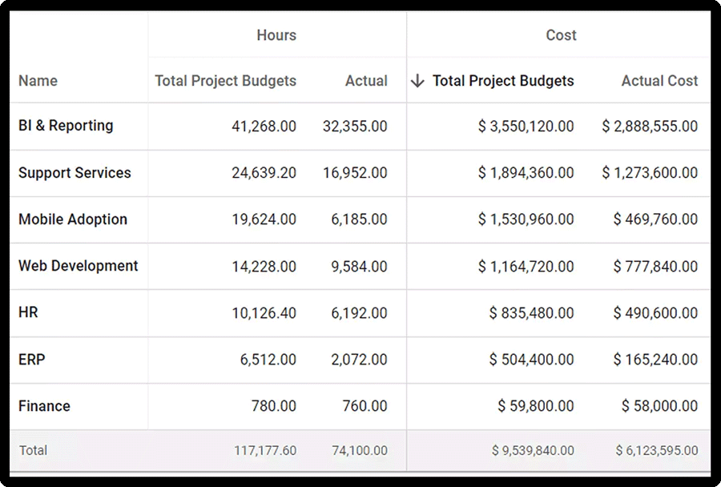Click the 74,100.00 total actual hours
Image resolution: width=721 pixels, height=487 pixels.
[x=360, y=450]
